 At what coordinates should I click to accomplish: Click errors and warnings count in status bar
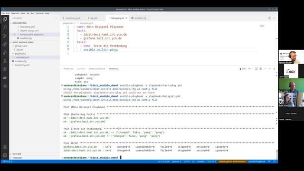8,161
